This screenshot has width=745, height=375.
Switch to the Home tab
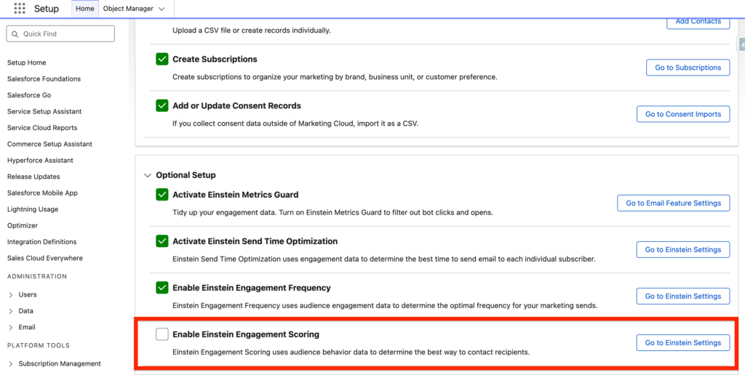pos(85,9)
